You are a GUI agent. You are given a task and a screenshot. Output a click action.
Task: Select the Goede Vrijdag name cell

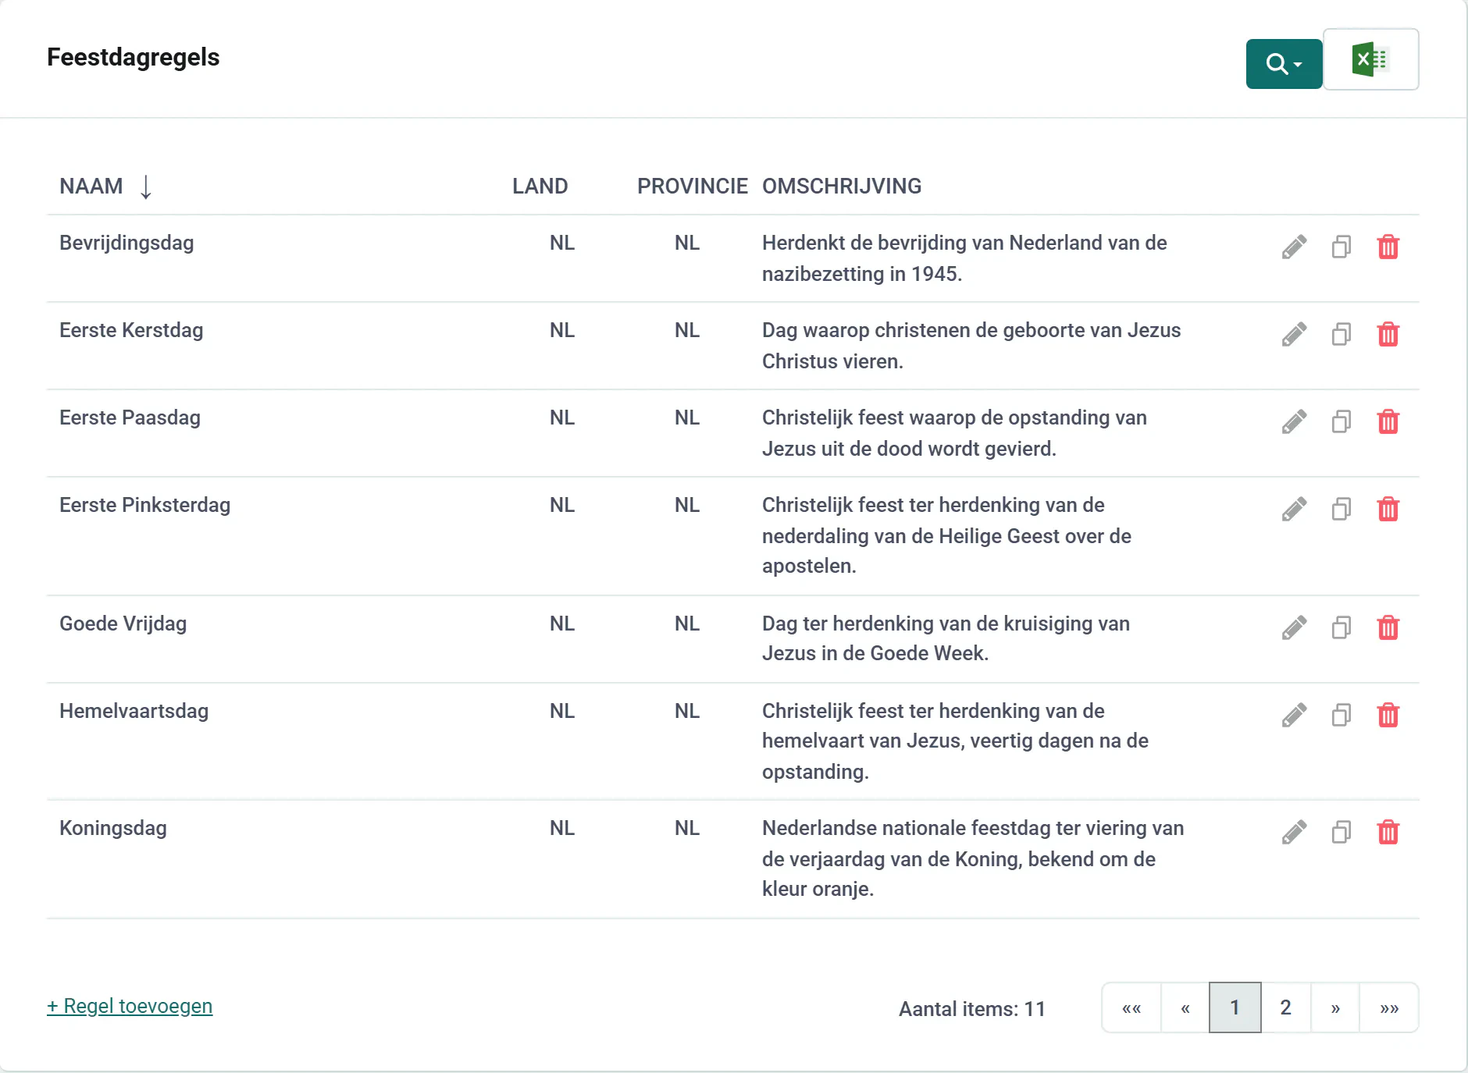pyautogui.click(x=123, y=624)
